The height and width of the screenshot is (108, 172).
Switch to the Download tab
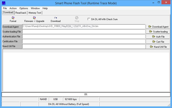(8, 12)
